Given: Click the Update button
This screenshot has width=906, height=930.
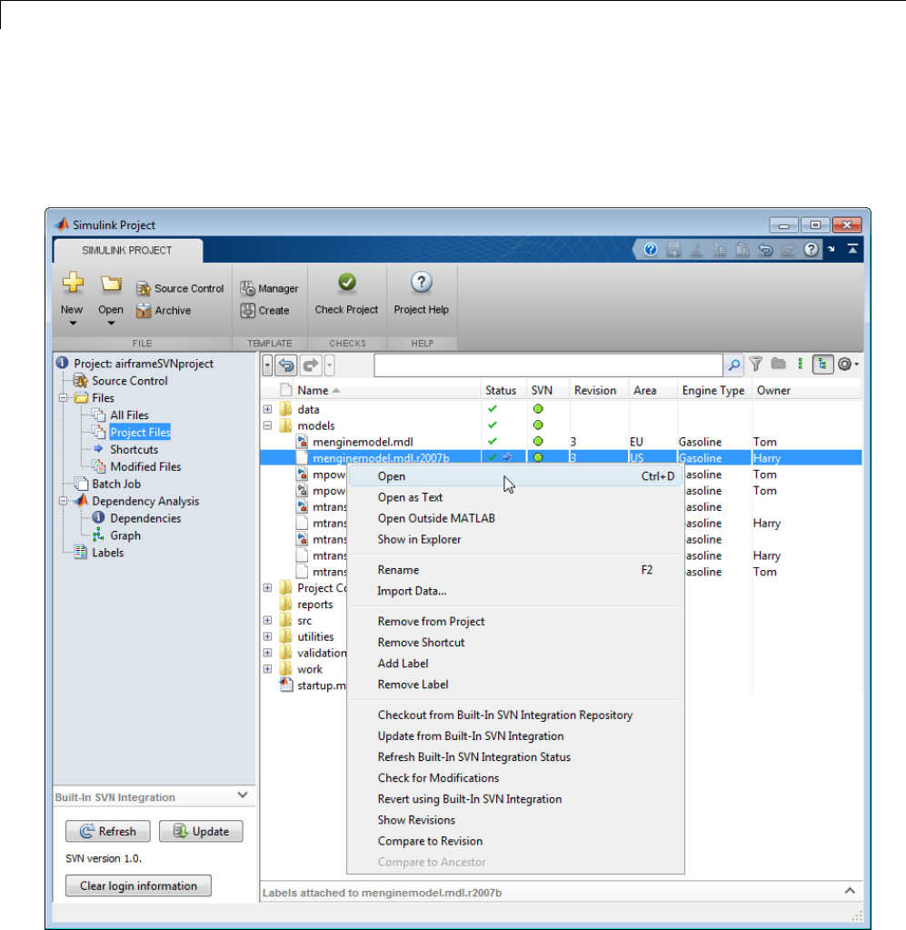Looking at the screenshot, I should point(201,832).
